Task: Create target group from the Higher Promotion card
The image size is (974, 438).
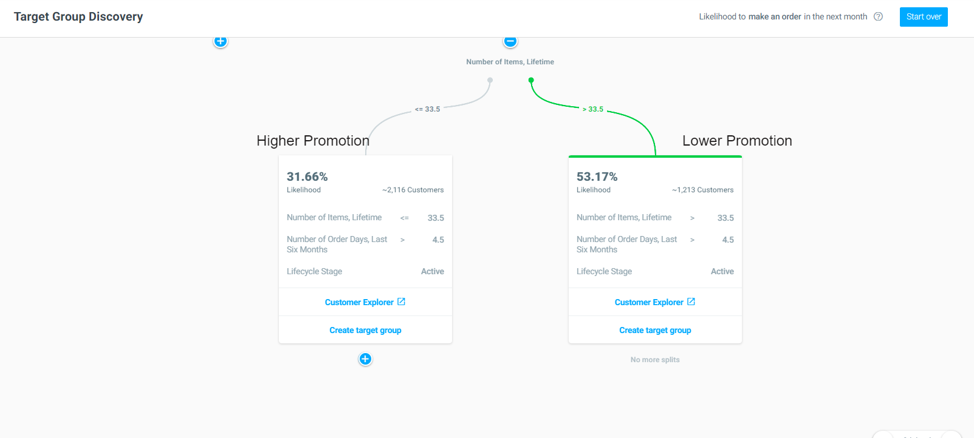Action: point(365,330)
